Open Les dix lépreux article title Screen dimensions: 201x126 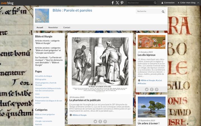point(147,55)
